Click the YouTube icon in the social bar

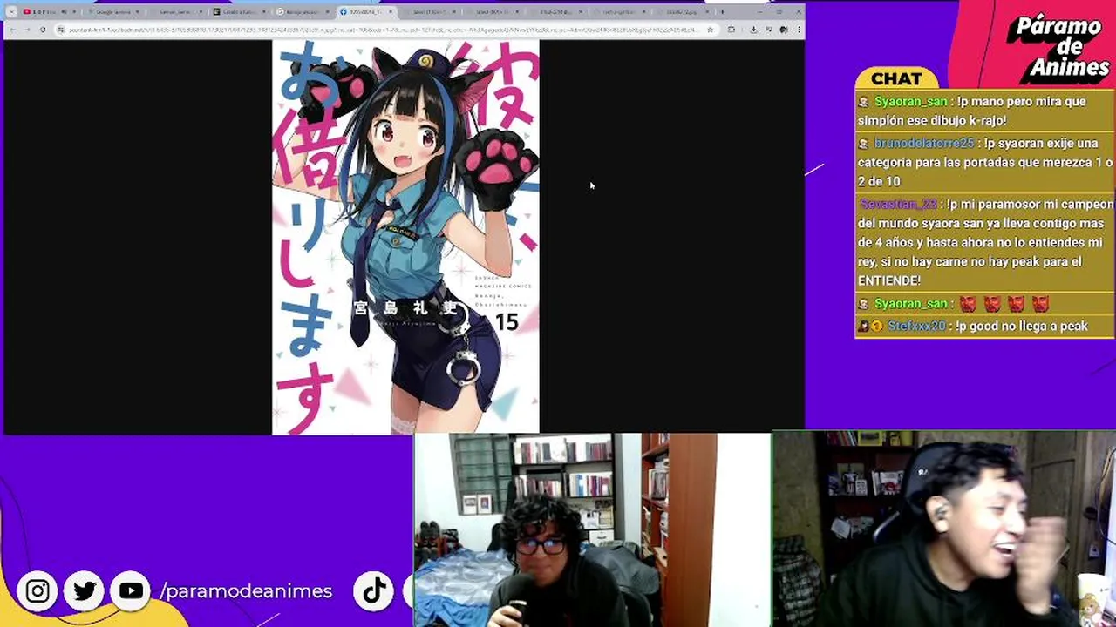coord(132,591)
